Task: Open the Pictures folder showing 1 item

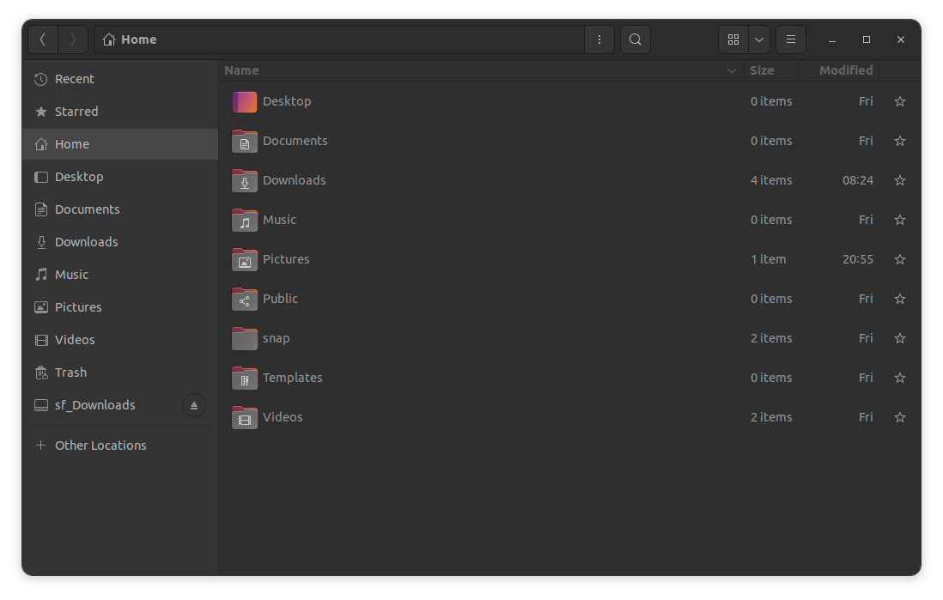Action: 286,259
